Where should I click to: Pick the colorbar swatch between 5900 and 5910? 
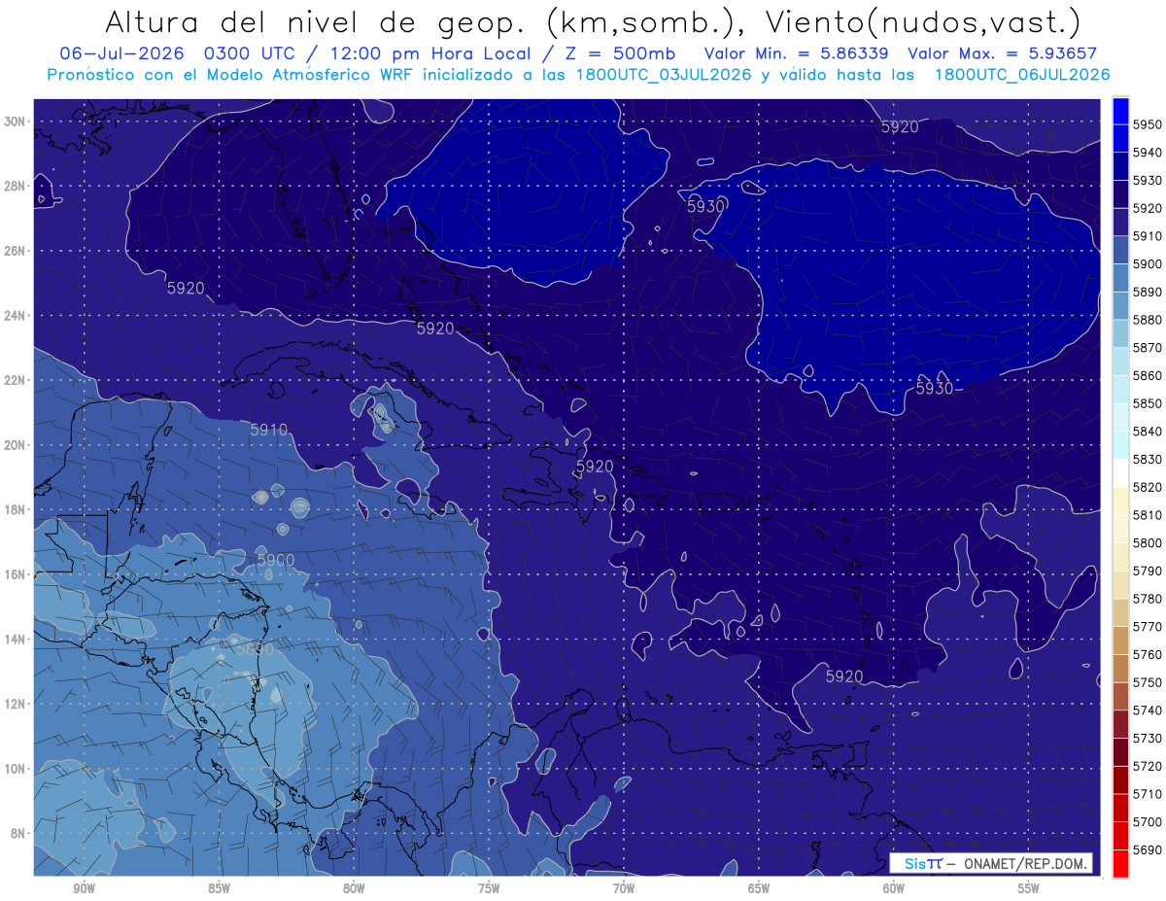click(x=1120, y=250)
